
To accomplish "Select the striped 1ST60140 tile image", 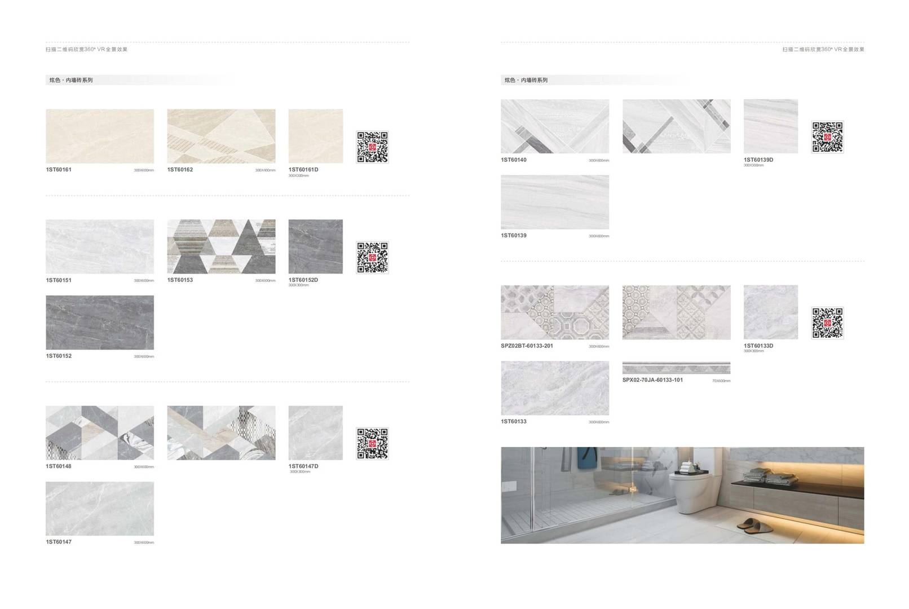I will [555, 126].
